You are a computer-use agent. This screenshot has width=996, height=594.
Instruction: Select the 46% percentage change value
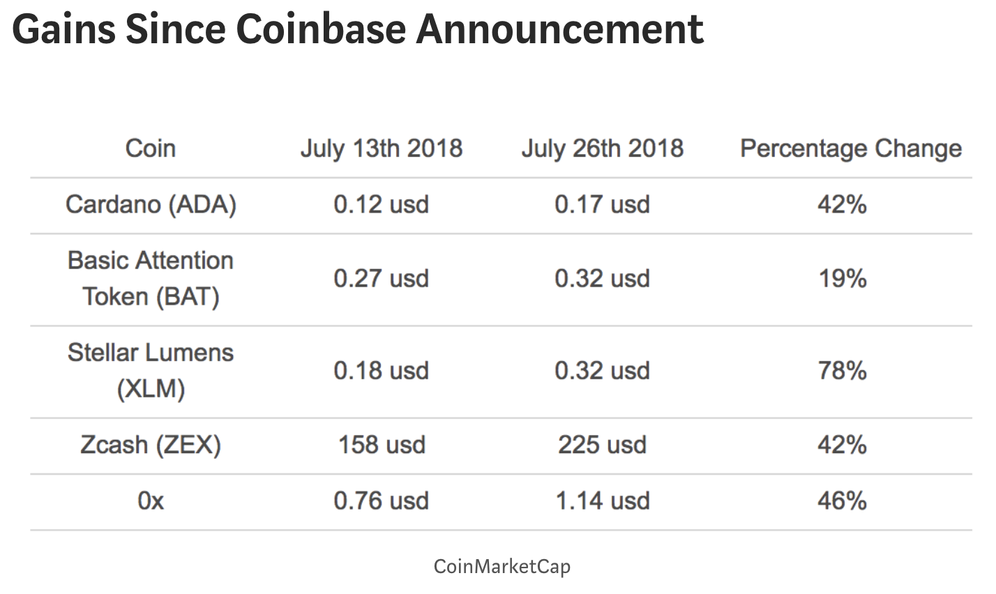pyautogui.click(x=842, y=501)
